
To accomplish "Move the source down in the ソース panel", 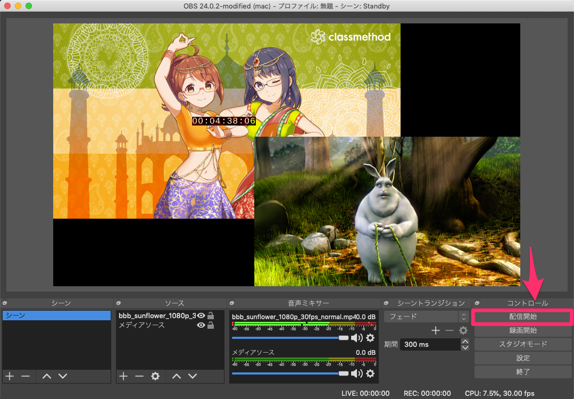I will point(193,376).
